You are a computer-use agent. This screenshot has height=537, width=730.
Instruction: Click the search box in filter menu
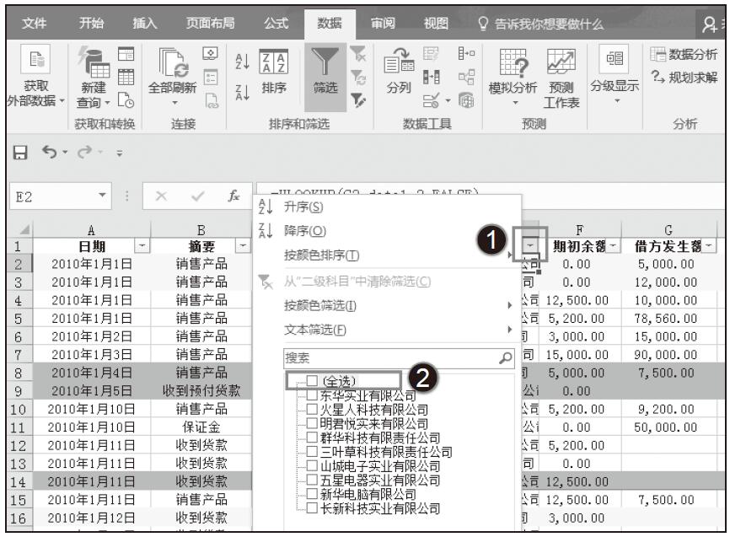[x=391, y=357]
